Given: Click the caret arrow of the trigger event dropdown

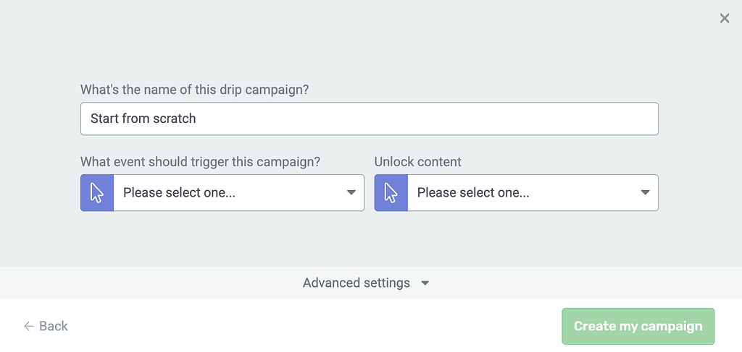Looking at the screenshot, I should pyautogui.click(x=351, y=192).
